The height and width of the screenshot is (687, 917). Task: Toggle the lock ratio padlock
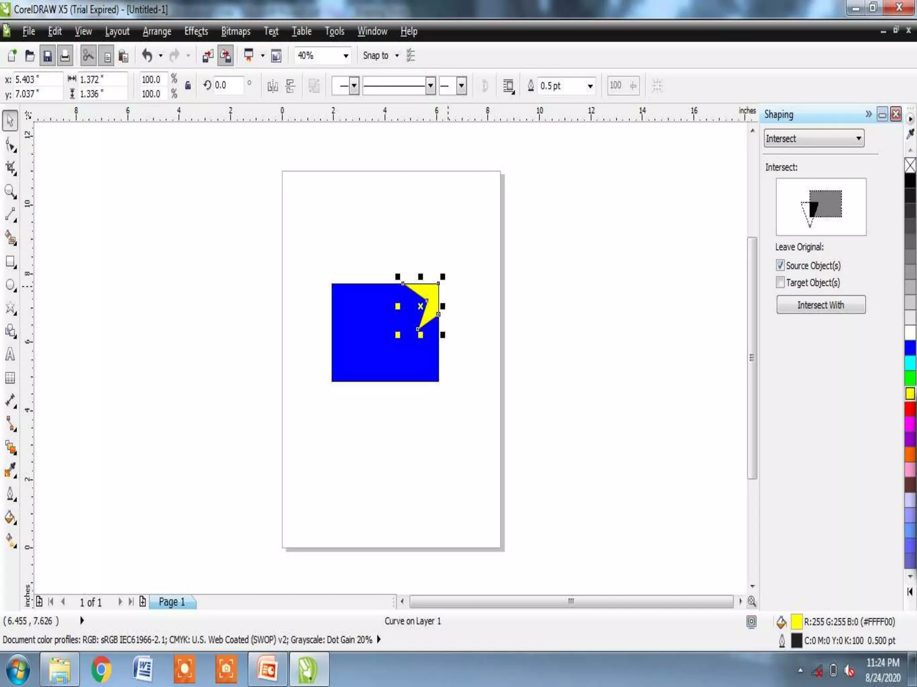188,85
